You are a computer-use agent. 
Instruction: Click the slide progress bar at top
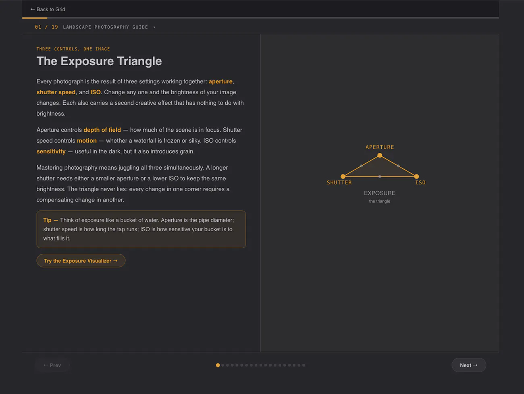(260, 18)
